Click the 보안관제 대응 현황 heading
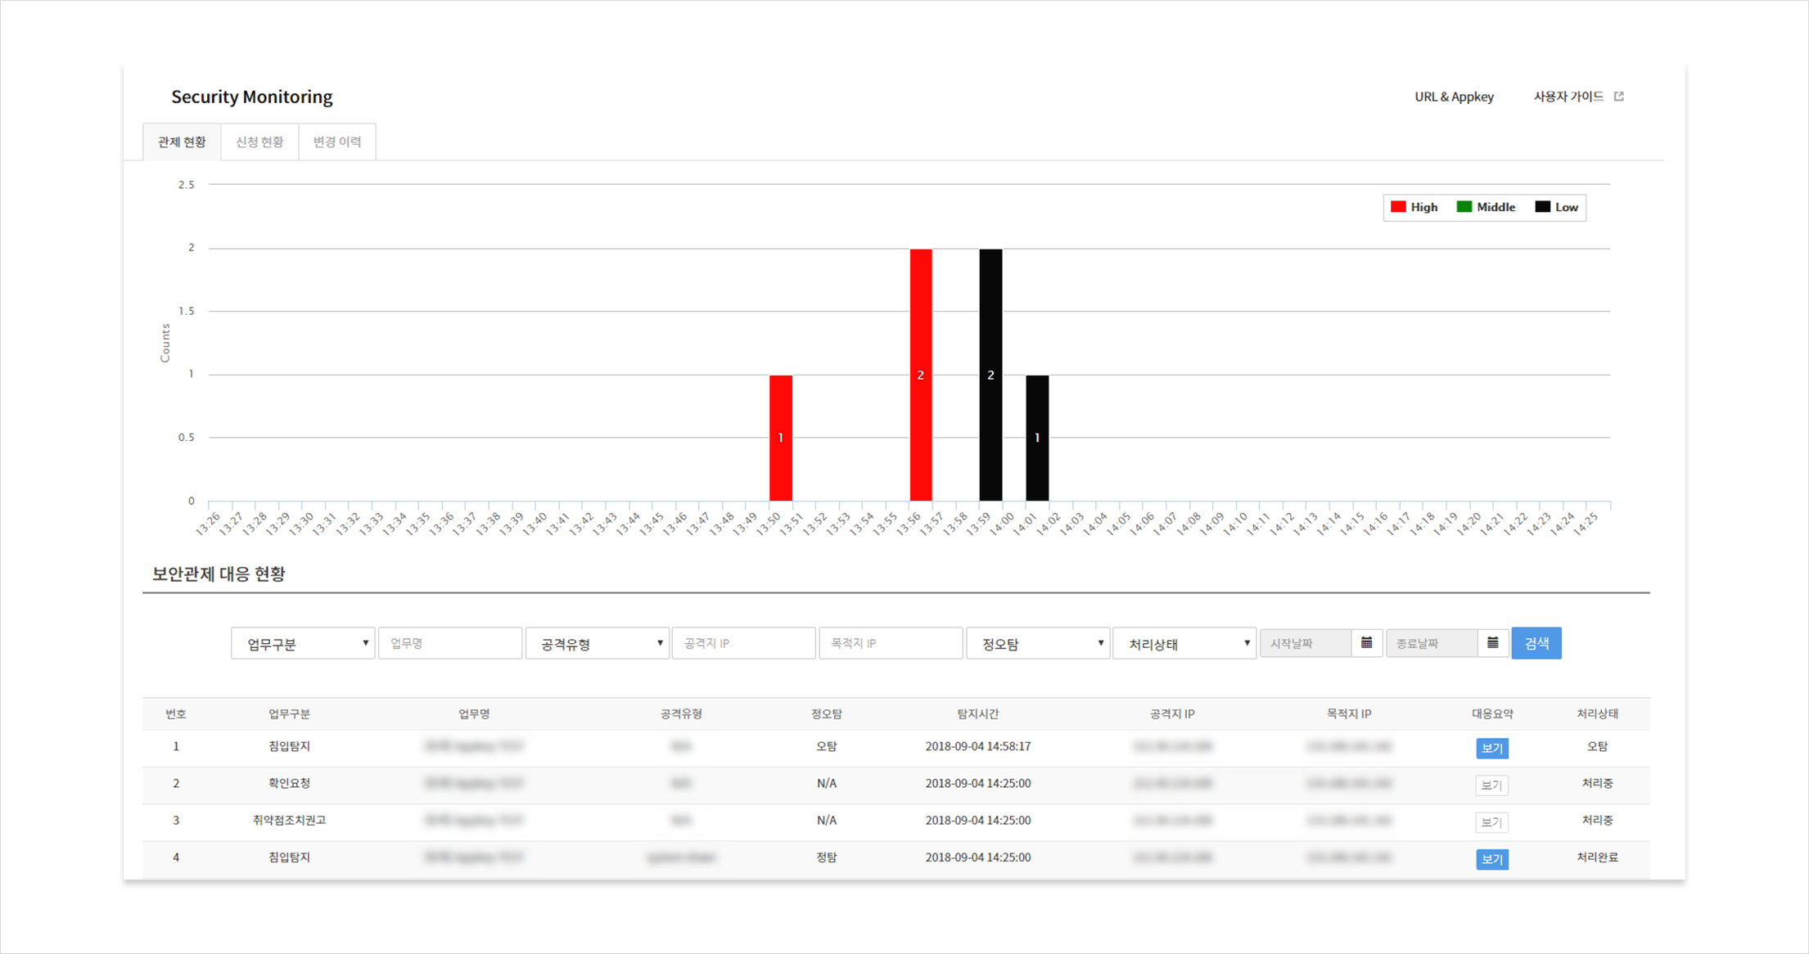Screen dimensions: 1809x954 [219, 574]
